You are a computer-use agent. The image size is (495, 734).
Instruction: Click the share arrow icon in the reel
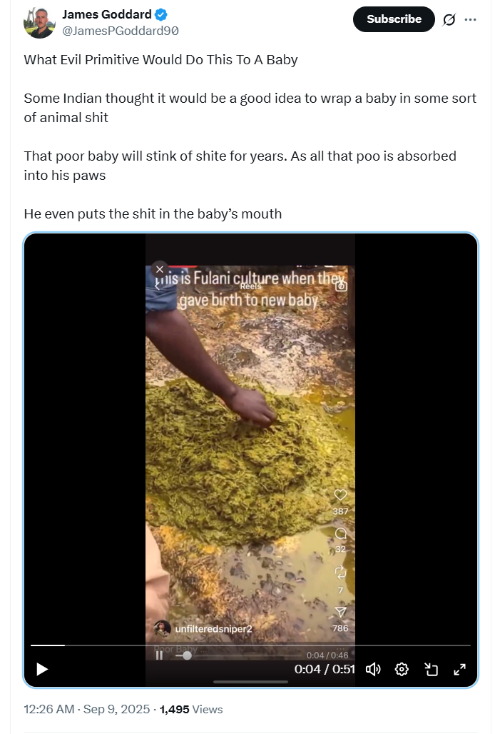[x=340, y=612]
